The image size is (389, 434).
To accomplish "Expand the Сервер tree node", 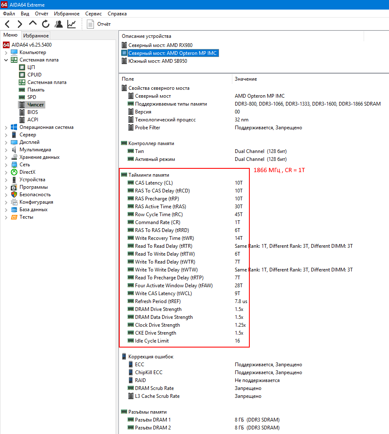I will click(6, 135).
